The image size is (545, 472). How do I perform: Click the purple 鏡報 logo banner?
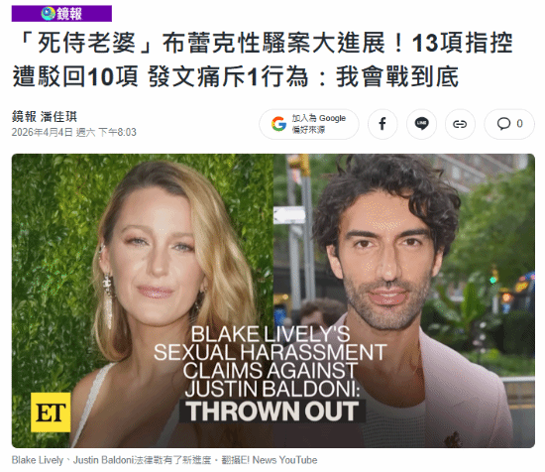(61, 14)
